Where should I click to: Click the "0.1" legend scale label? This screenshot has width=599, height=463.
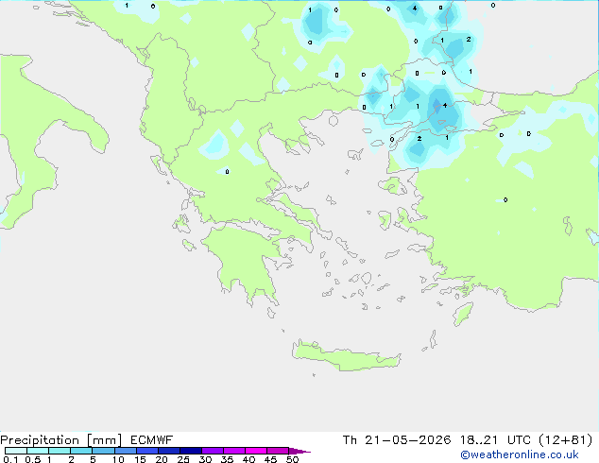[x=10, y=459]
